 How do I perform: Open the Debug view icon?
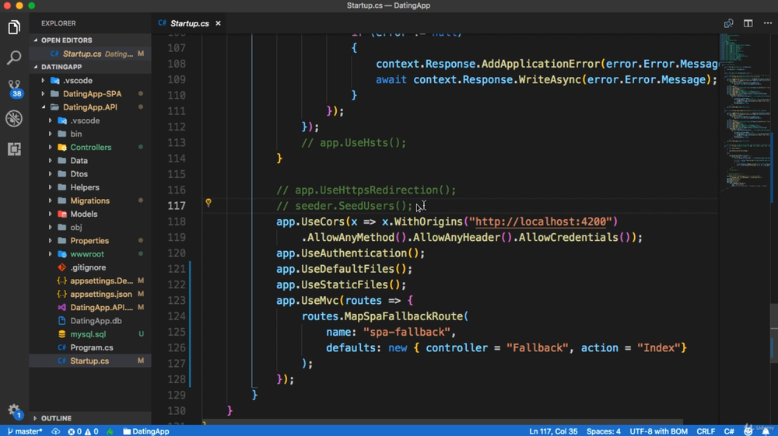click(x=14, y=118)
